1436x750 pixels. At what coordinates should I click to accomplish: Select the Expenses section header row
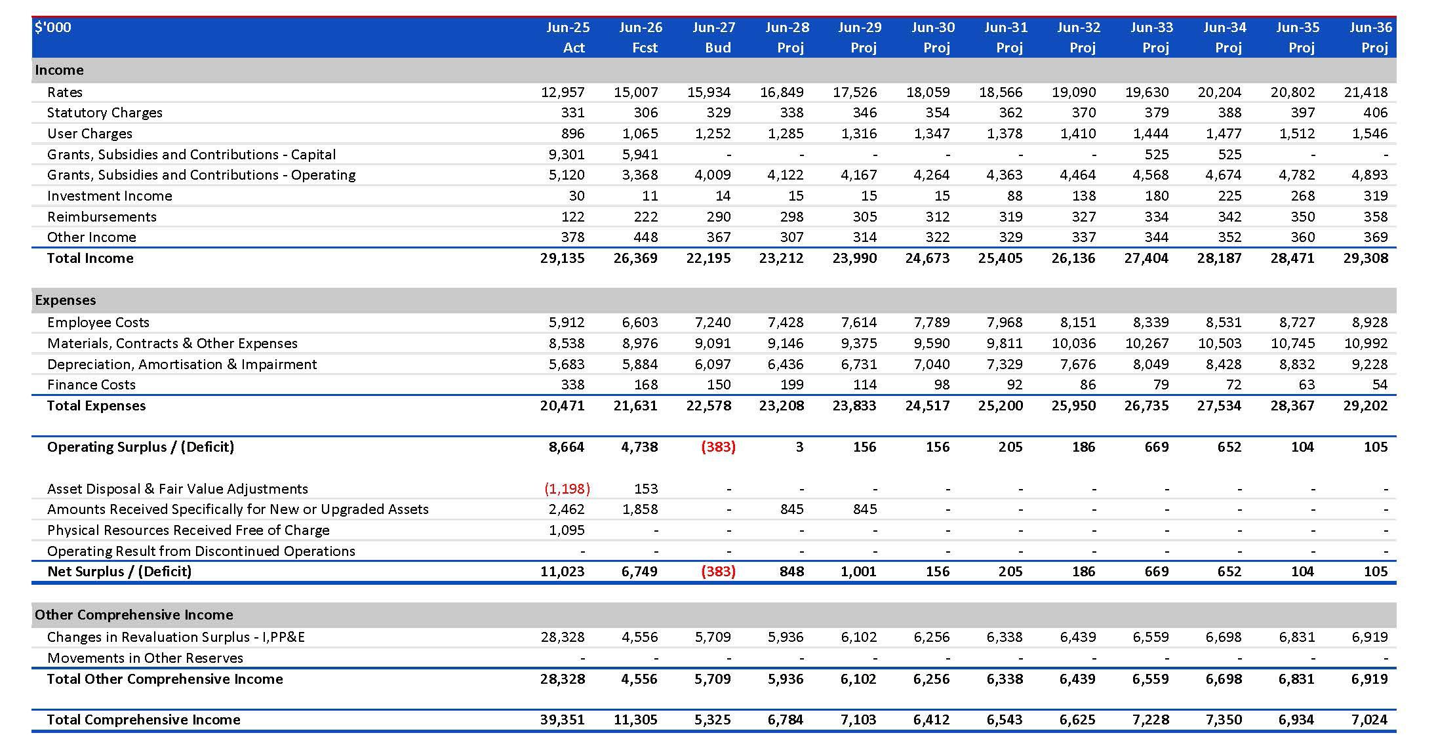click(x=713, y=300)
